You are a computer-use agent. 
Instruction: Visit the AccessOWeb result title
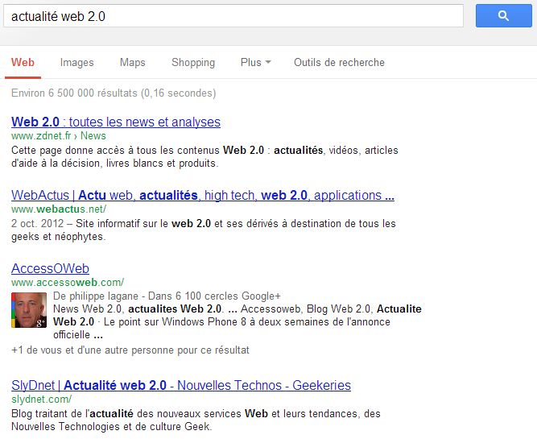click(x=50, y=268)
